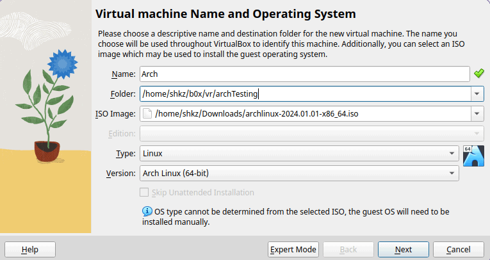The height and width of the screenshot is (260, 490).
Task: Proceed with the Next button
Action: point(404,249)
